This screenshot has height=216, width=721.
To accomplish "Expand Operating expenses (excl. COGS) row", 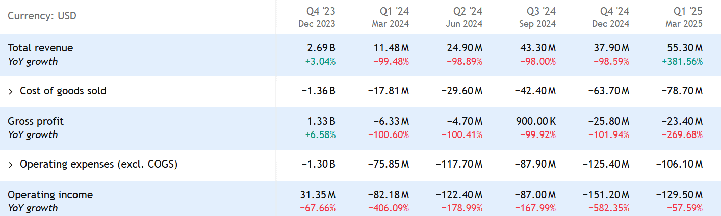I will coord(11,165).
